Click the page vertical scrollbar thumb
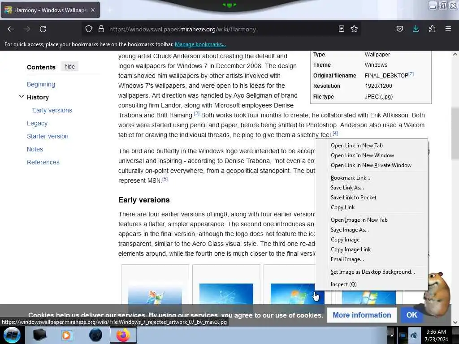This screenshot has height=344, width=459. click(455, 133)
